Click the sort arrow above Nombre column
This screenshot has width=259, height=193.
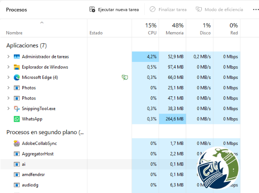pos(42,23)
